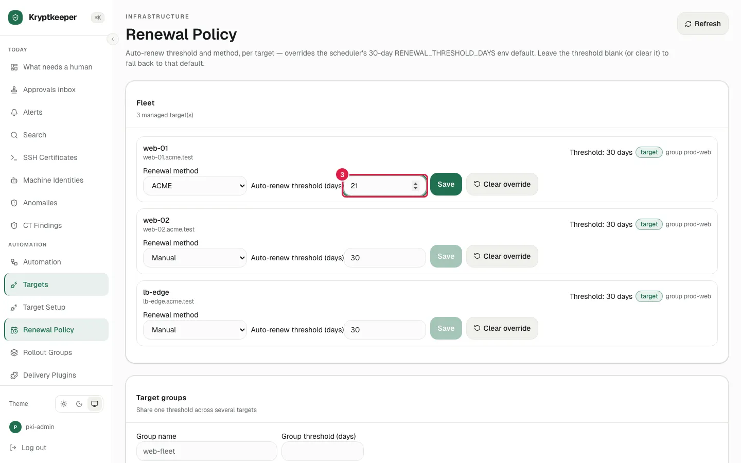Click the Kryptkeeper shield logo
The image size is (741, 463).
tap(15, 17)
